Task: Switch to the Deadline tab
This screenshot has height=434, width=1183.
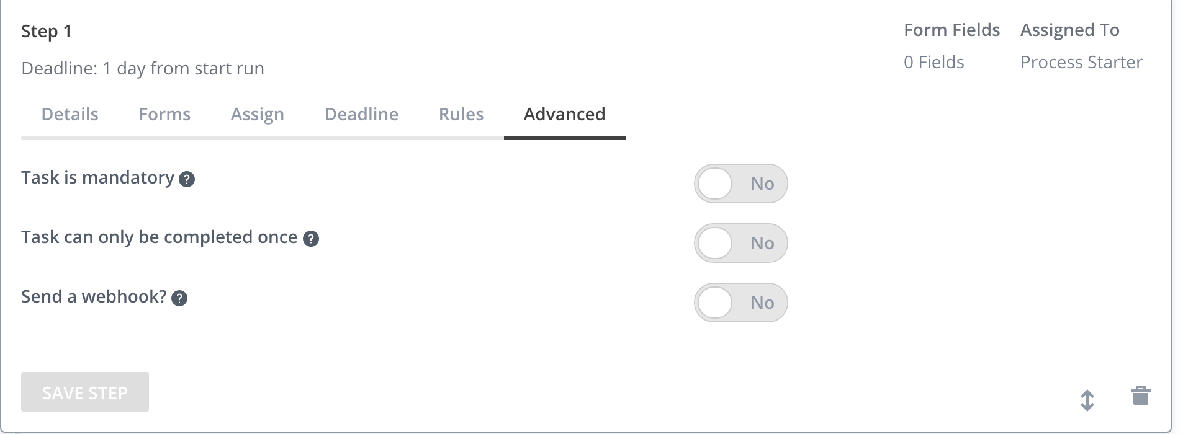Action: pos(361,114)
